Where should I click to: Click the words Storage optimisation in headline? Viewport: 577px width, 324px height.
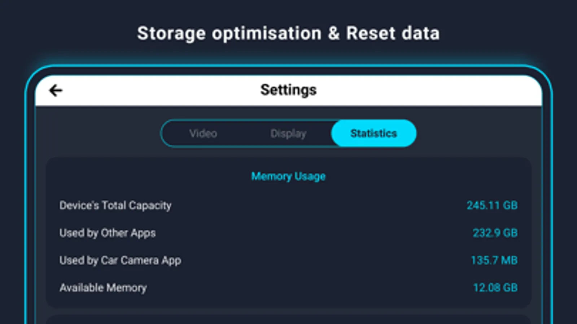(229, 33)
